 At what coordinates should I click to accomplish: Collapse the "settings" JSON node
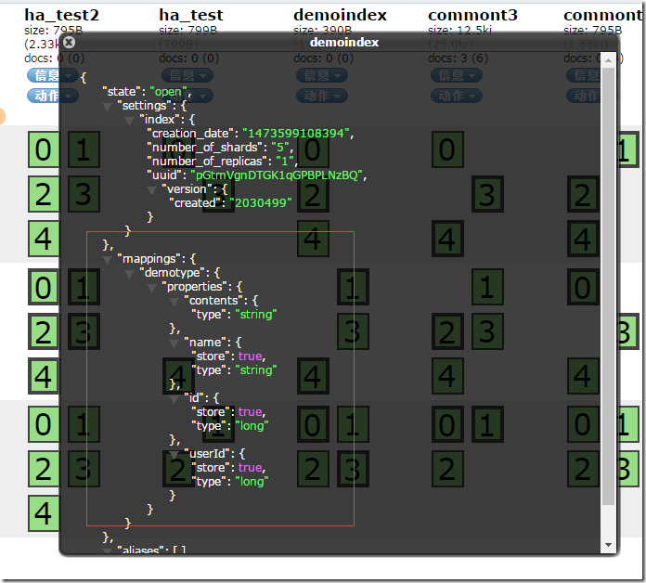point(107,107)
